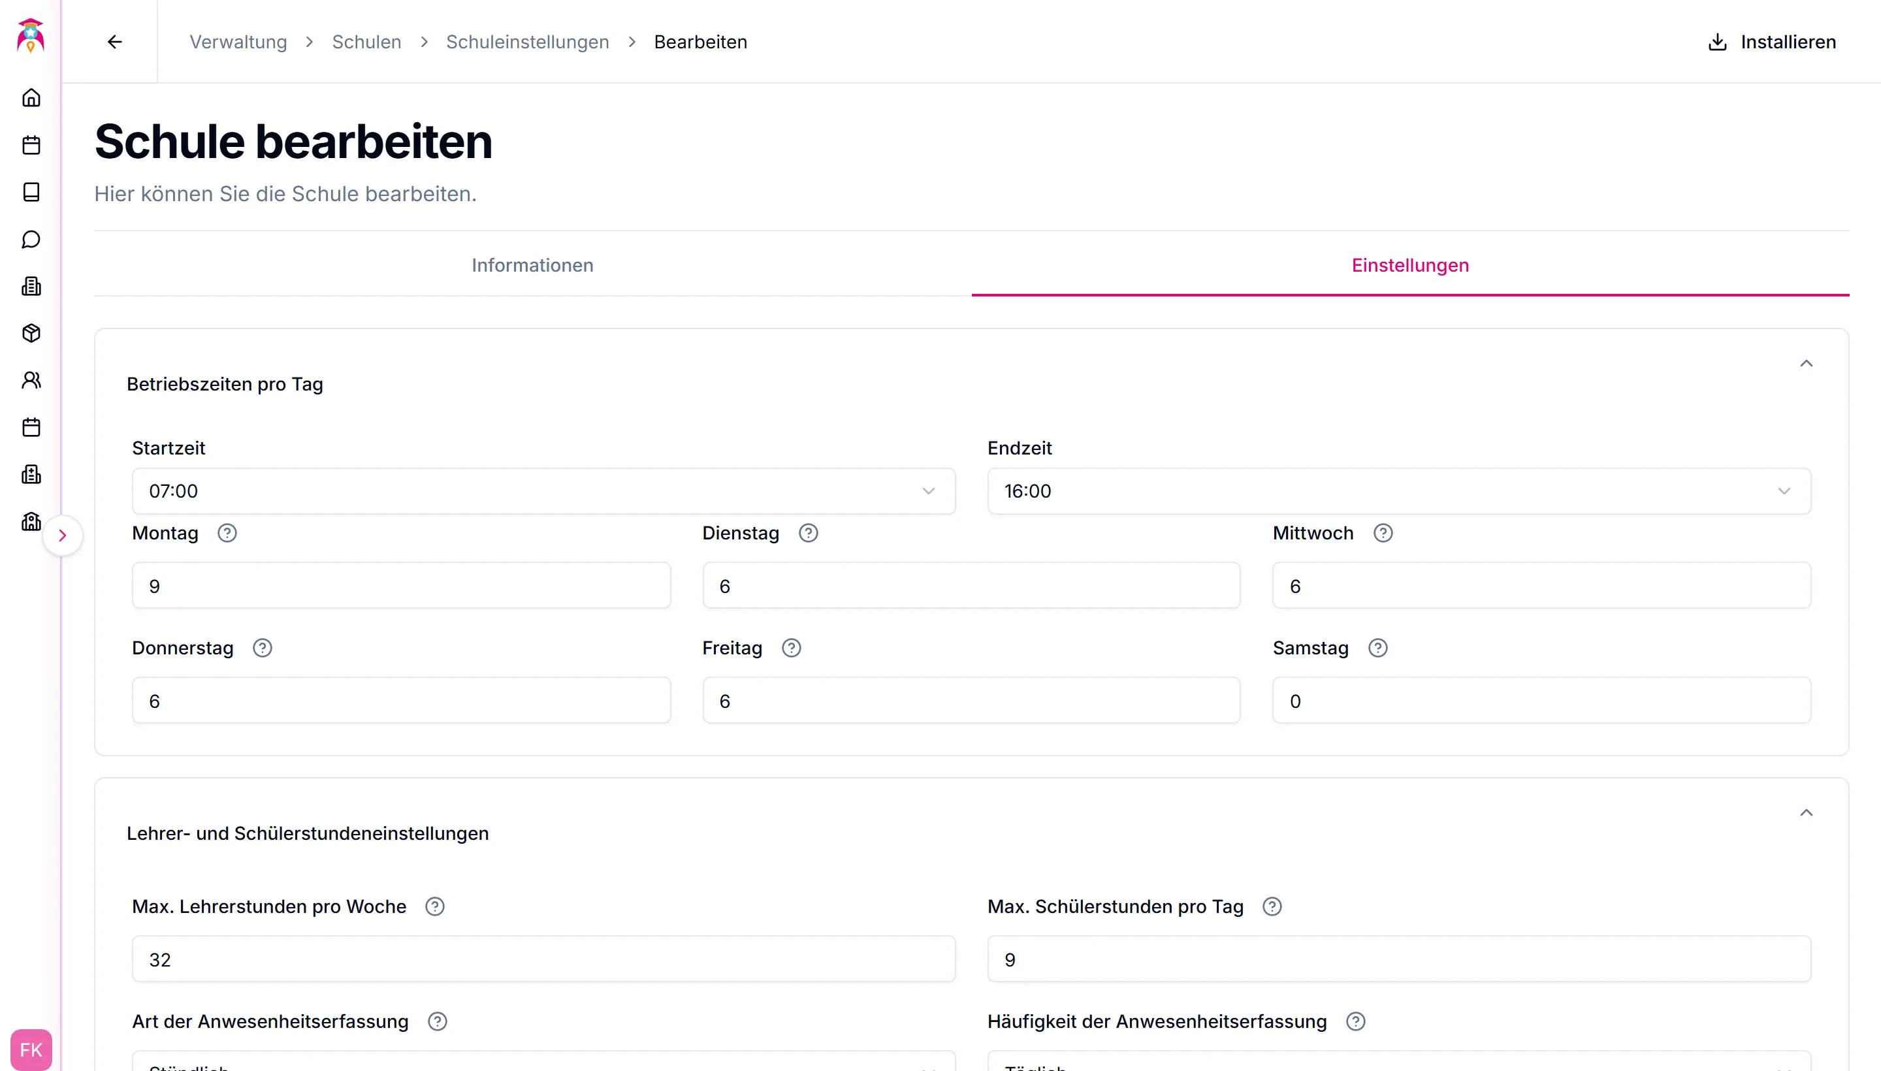Click the Dienstag hours input field

click(x=971, y=586)
